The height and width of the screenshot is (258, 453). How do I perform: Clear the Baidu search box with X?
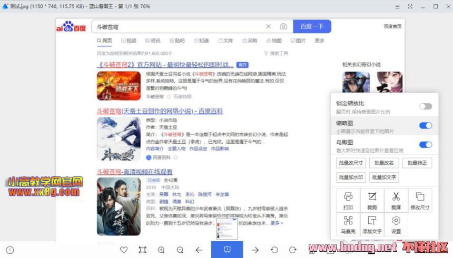(269, 26)
